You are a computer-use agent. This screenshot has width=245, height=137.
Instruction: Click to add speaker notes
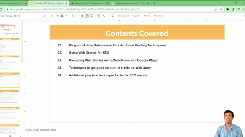click(41, 130)
